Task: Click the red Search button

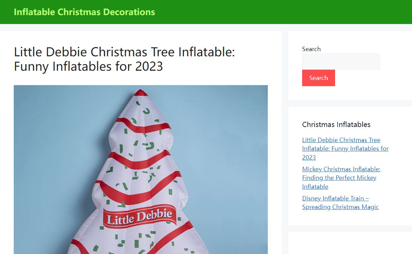Action: 318,78
